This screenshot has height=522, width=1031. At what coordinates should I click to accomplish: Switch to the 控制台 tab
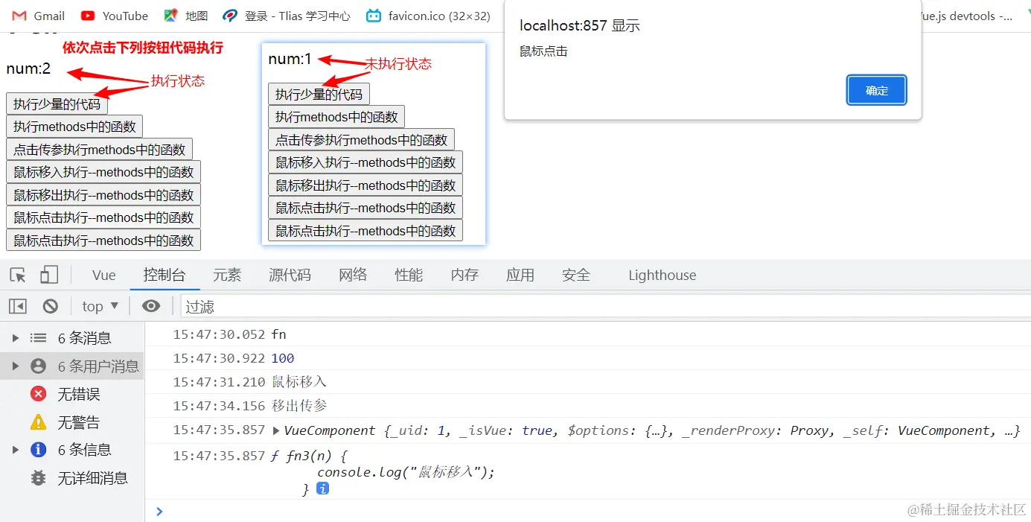(x=165, y=275)
